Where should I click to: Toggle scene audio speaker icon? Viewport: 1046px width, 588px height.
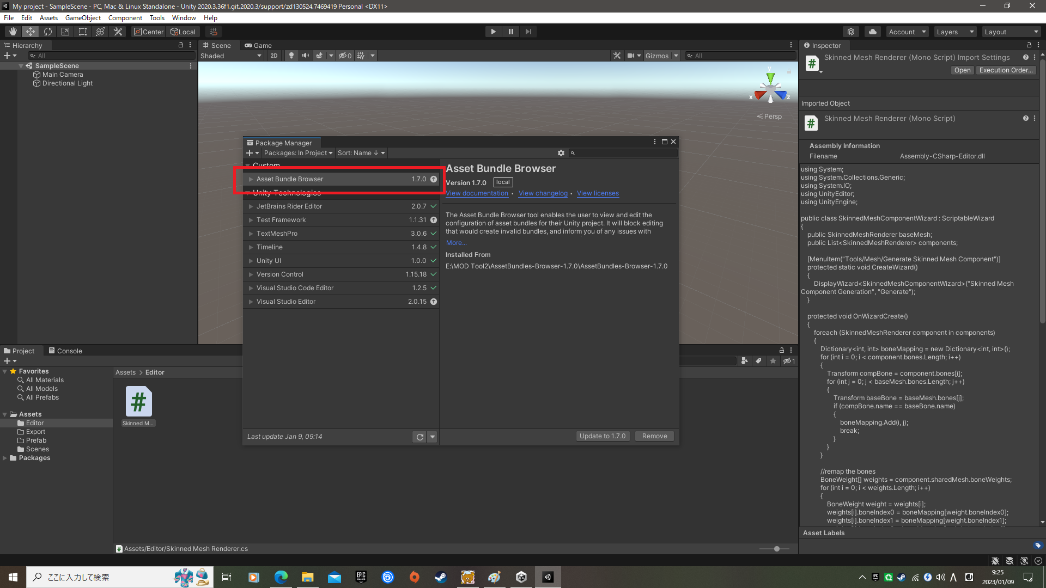click(x=305, y=56)
